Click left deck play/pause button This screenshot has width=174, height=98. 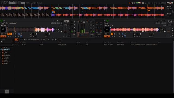click(x=3, y=36)
